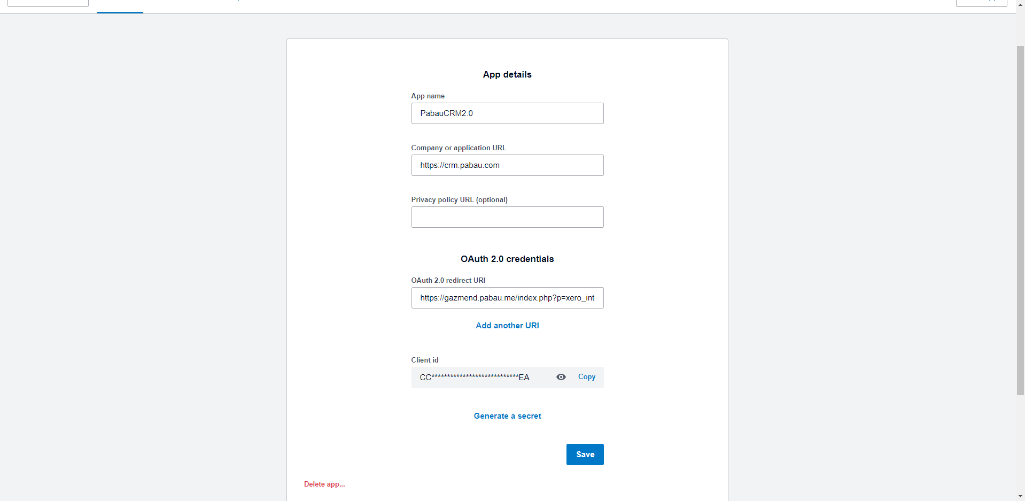Grab the vertical page scrollbar thumb
Image resolution: width=1025 pixels, height=501 pixels.
(1020, 219)
